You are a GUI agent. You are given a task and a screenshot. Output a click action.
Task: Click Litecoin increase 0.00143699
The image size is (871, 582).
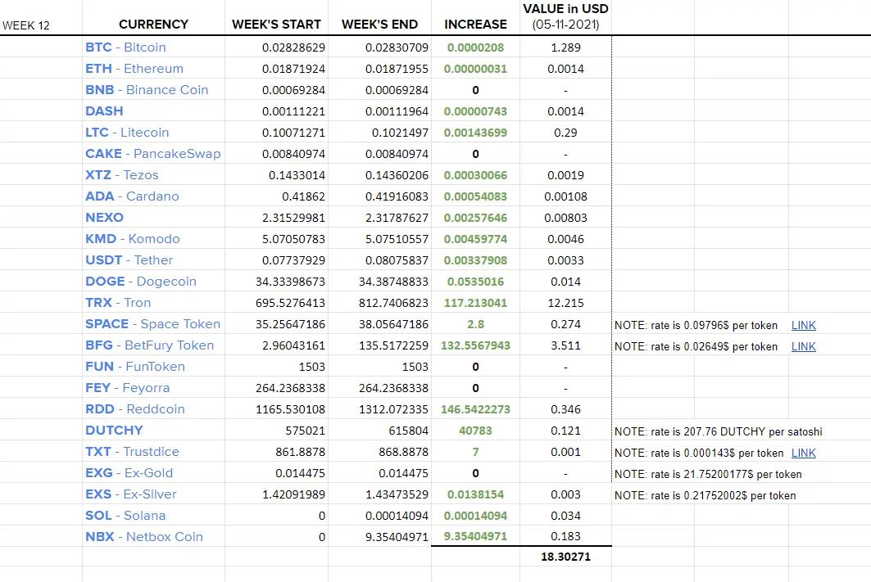tap(475, 133)
